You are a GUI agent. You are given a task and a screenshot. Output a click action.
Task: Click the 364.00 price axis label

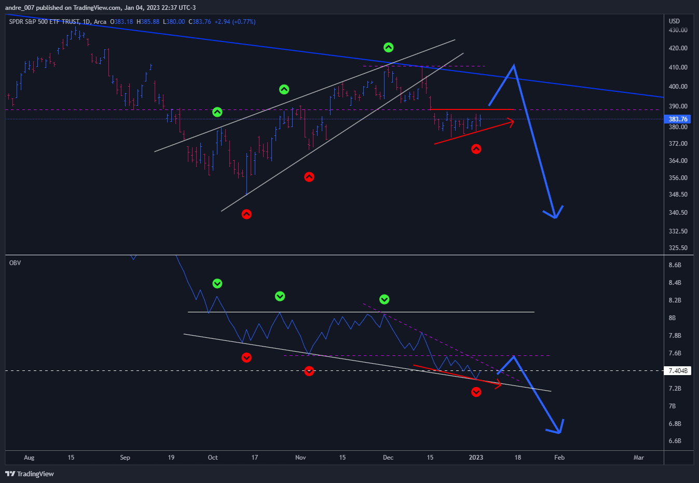(678, 161)
